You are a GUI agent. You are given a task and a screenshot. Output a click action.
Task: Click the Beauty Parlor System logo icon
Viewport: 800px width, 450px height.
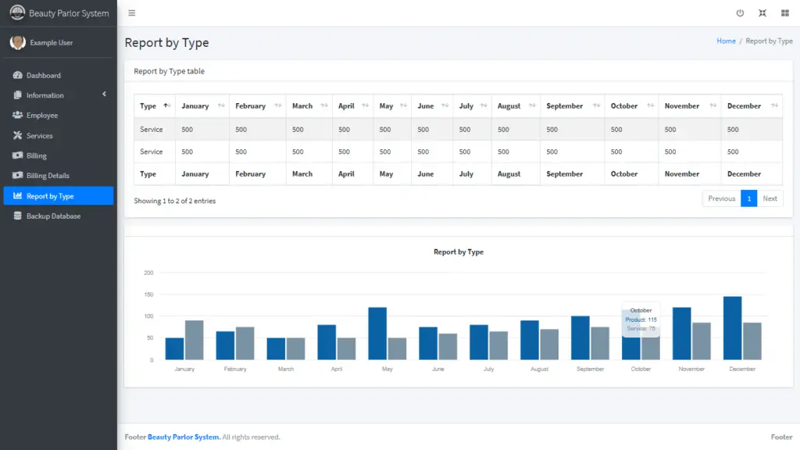coord(16,12)
